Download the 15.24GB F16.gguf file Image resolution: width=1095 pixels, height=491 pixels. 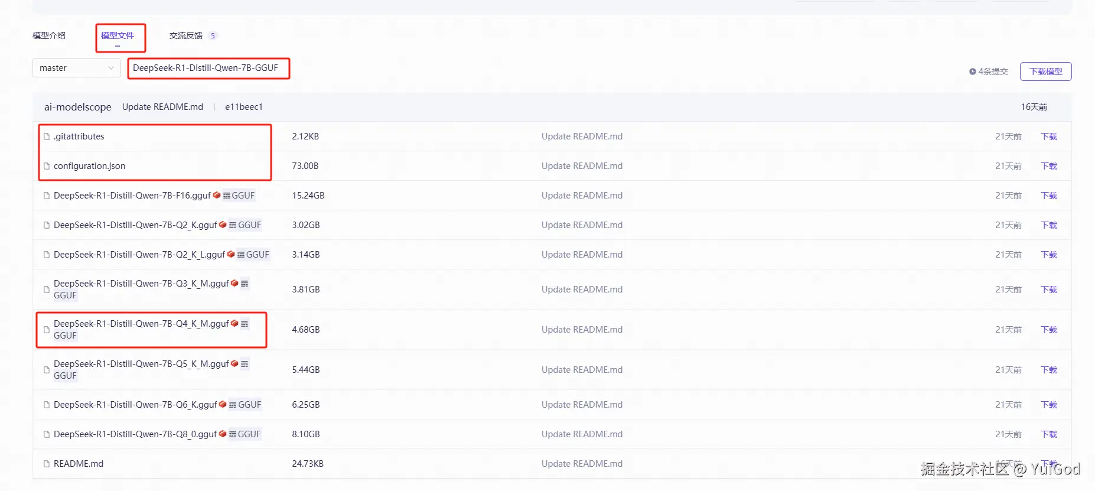tap(1049, 196)
